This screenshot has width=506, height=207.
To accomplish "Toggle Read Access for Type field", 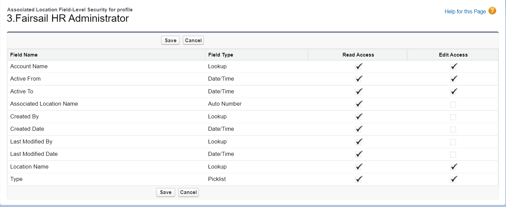I will point(359,179).
